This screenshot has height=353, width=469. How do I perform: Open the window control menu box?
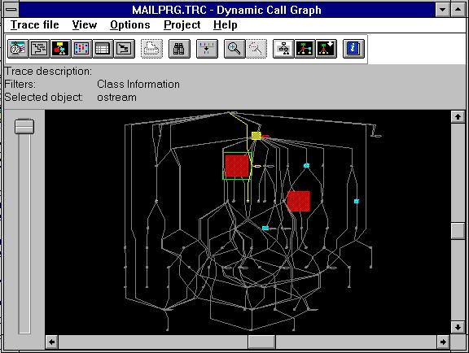pos(11,10)
